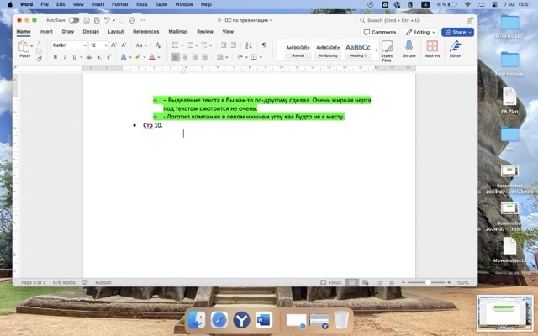The width and height of the screenshot is (538, 336).
Task: Show paragraph marks with the pilcrow icon
Action: coord(263,45)
